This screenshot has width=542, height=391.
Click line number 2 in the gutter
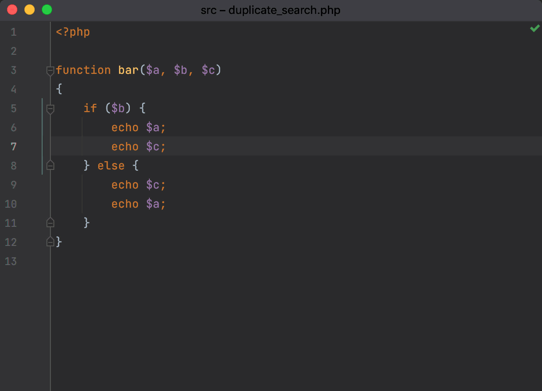click(x=13, y=51)
